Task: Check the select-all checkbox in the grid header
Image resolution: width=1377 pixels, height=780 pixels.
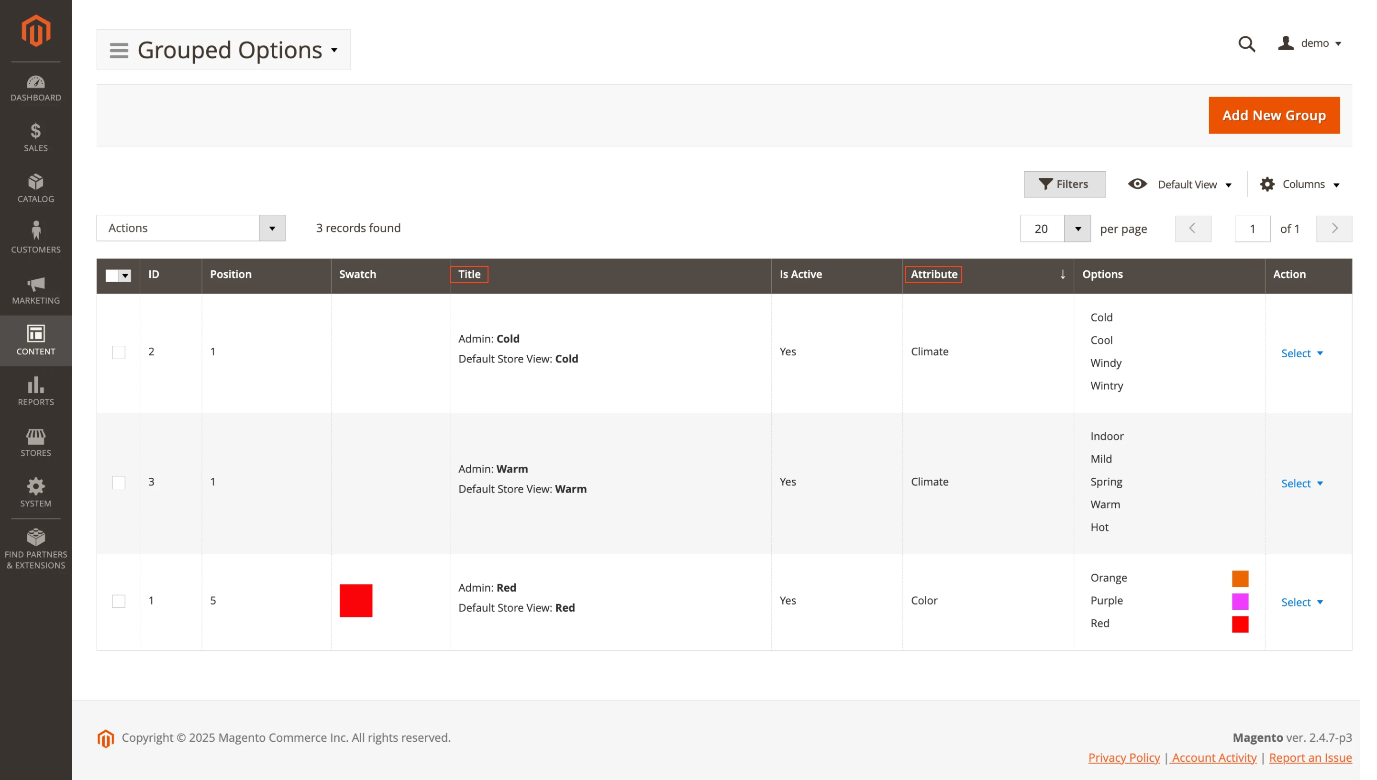Action: click(111, 275)
